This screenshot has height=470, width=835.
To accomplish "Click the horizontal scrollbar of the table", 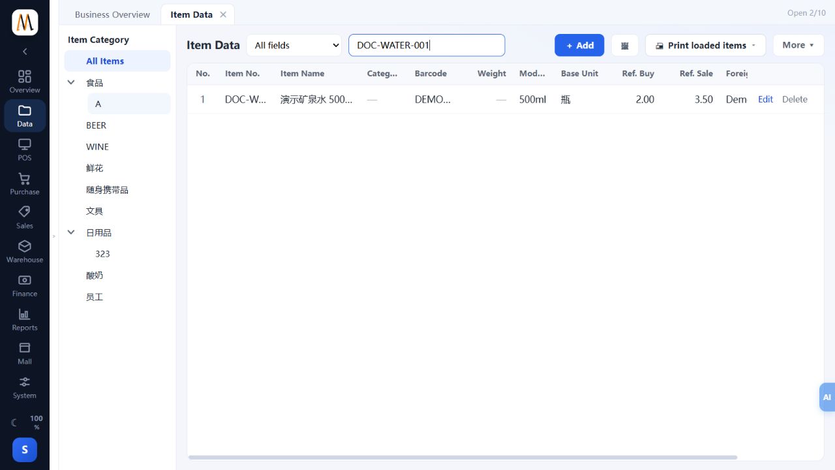I will pos(463,458).
